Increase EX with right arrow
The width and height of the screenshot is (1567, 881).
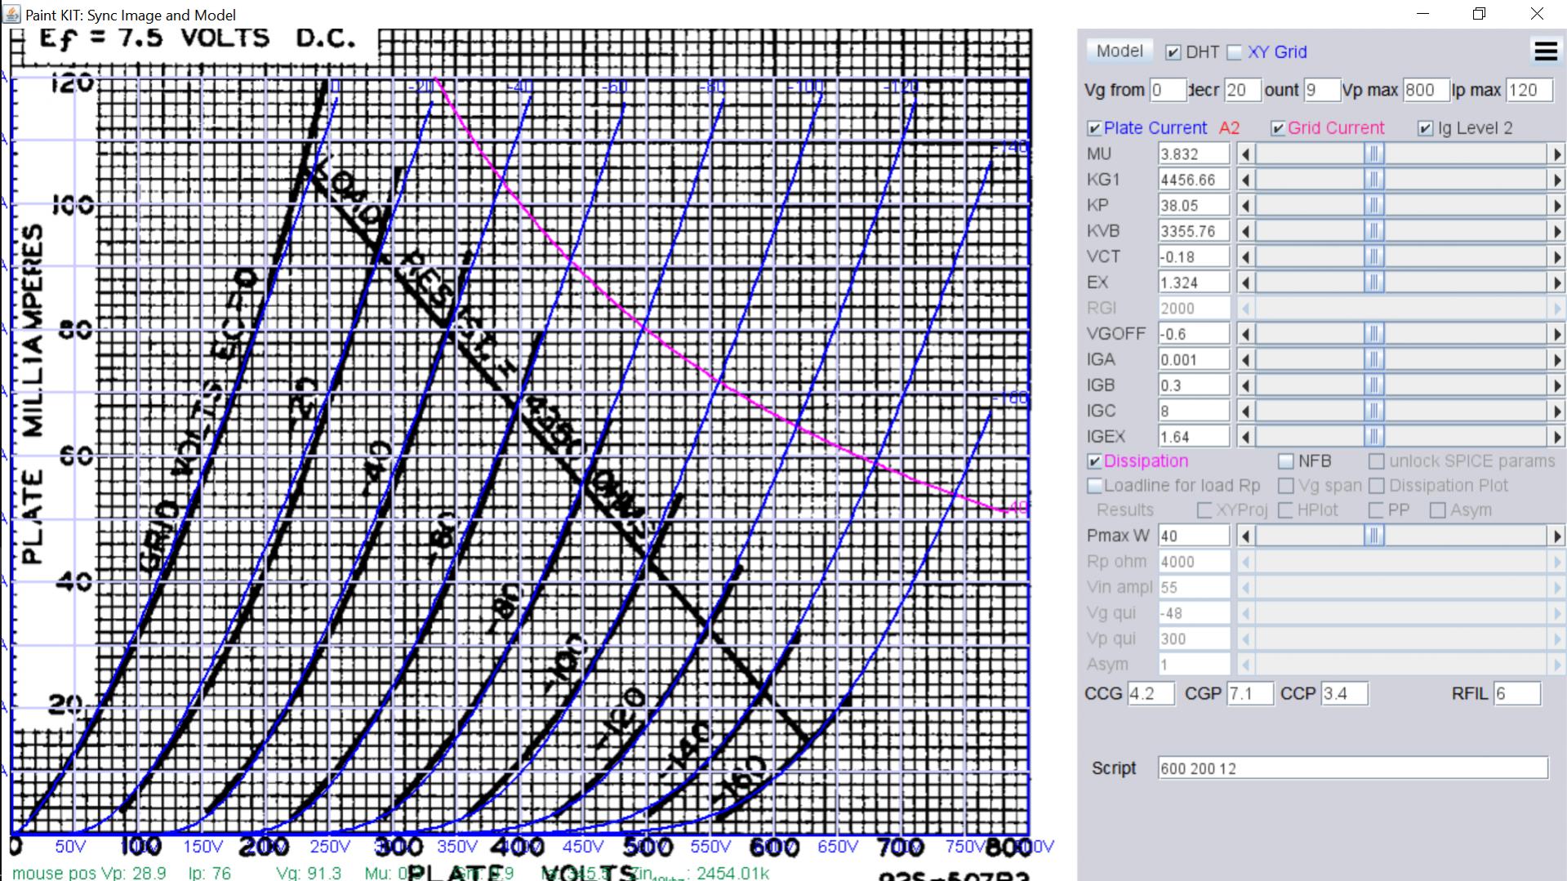[x=1557, y=283]
